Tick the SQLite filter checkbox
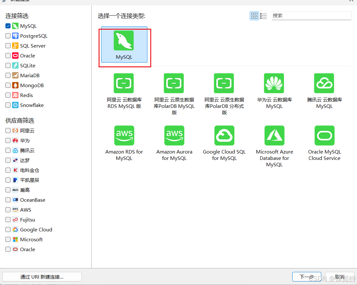The height and width of the screenshot is (285, 357). click(8, 65)
